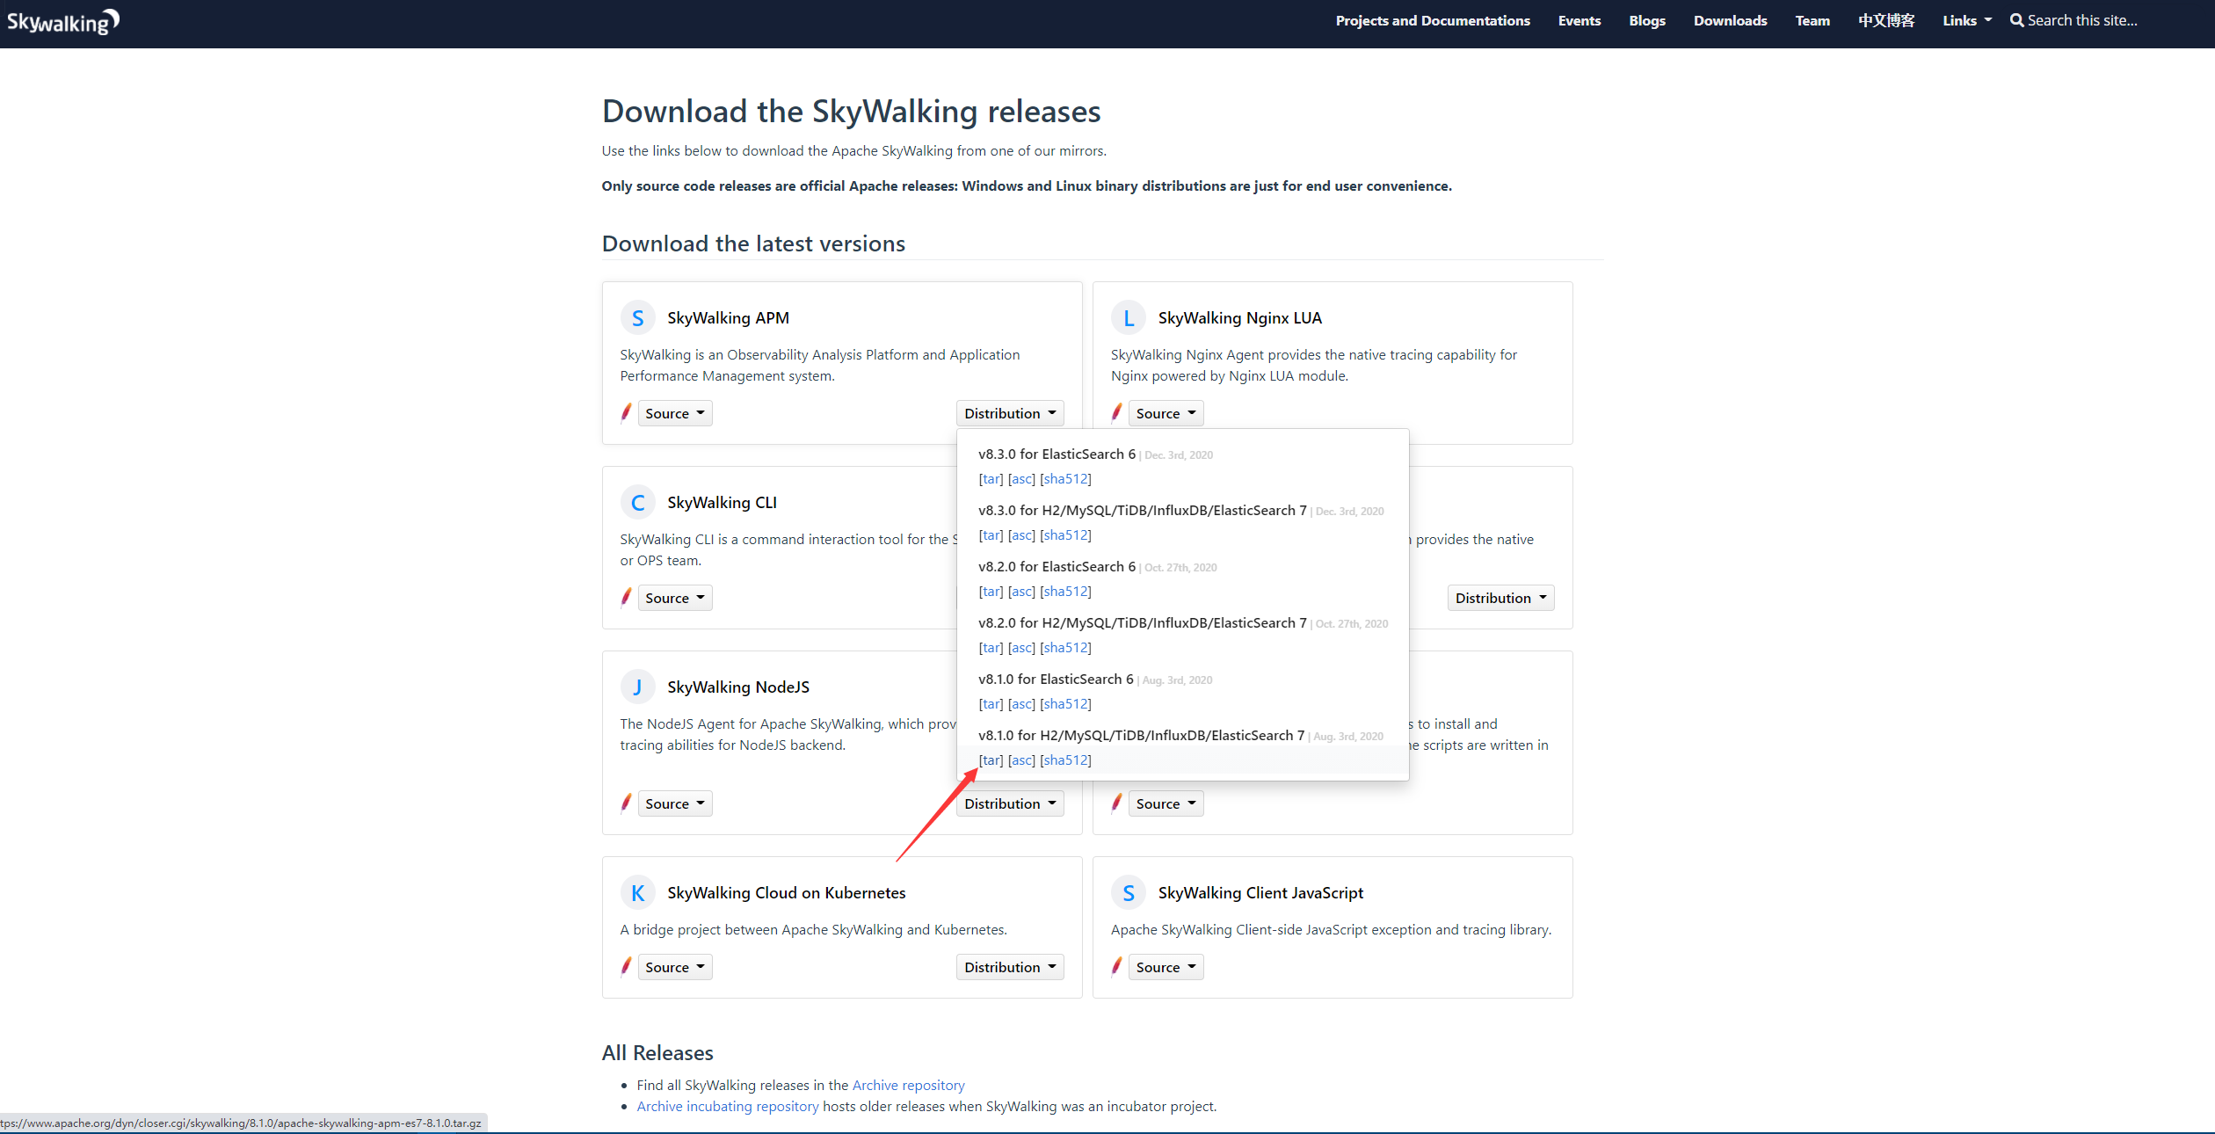Open sha512 for v8.2.0 H2/MySQL/TiDB/InfluxDB/ElasticSearch 7
The width and height of the screenshot is (2215, 1134).
coord(1065,648)
